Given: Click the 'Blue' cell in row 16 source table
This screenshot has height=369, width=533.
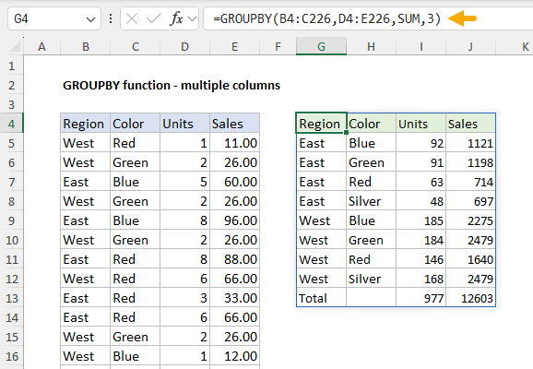Looking at the screenshot, I should coord(135,356).
